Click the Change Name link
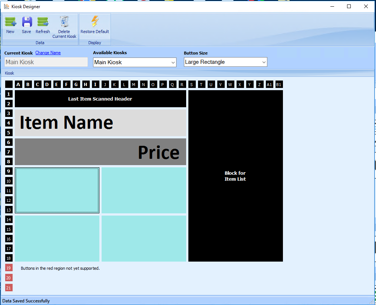The height and width of the screenshot is (305, 376). (48, 53)
